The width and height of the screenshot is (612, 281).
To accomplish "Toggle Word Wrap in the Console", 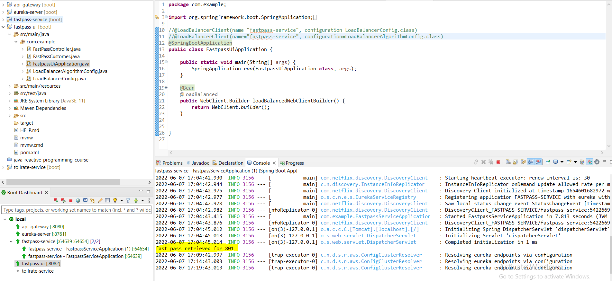I will (x=523, y=162).
